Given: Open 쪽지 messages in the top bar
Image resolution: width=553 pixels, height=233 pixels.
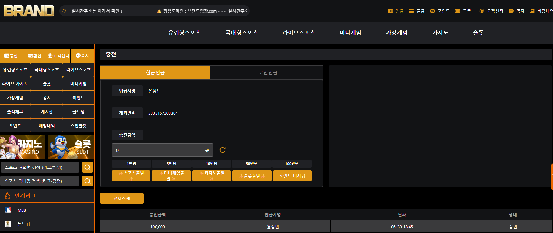Looking at the screenshot, I should coord(516,11).
